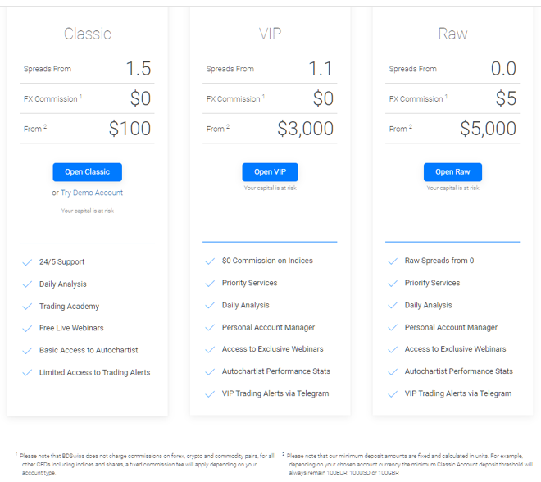Screen dimensions: 541x482
Task: Click the checkmark beside 24/5 Support
Action: coord(27,262)
